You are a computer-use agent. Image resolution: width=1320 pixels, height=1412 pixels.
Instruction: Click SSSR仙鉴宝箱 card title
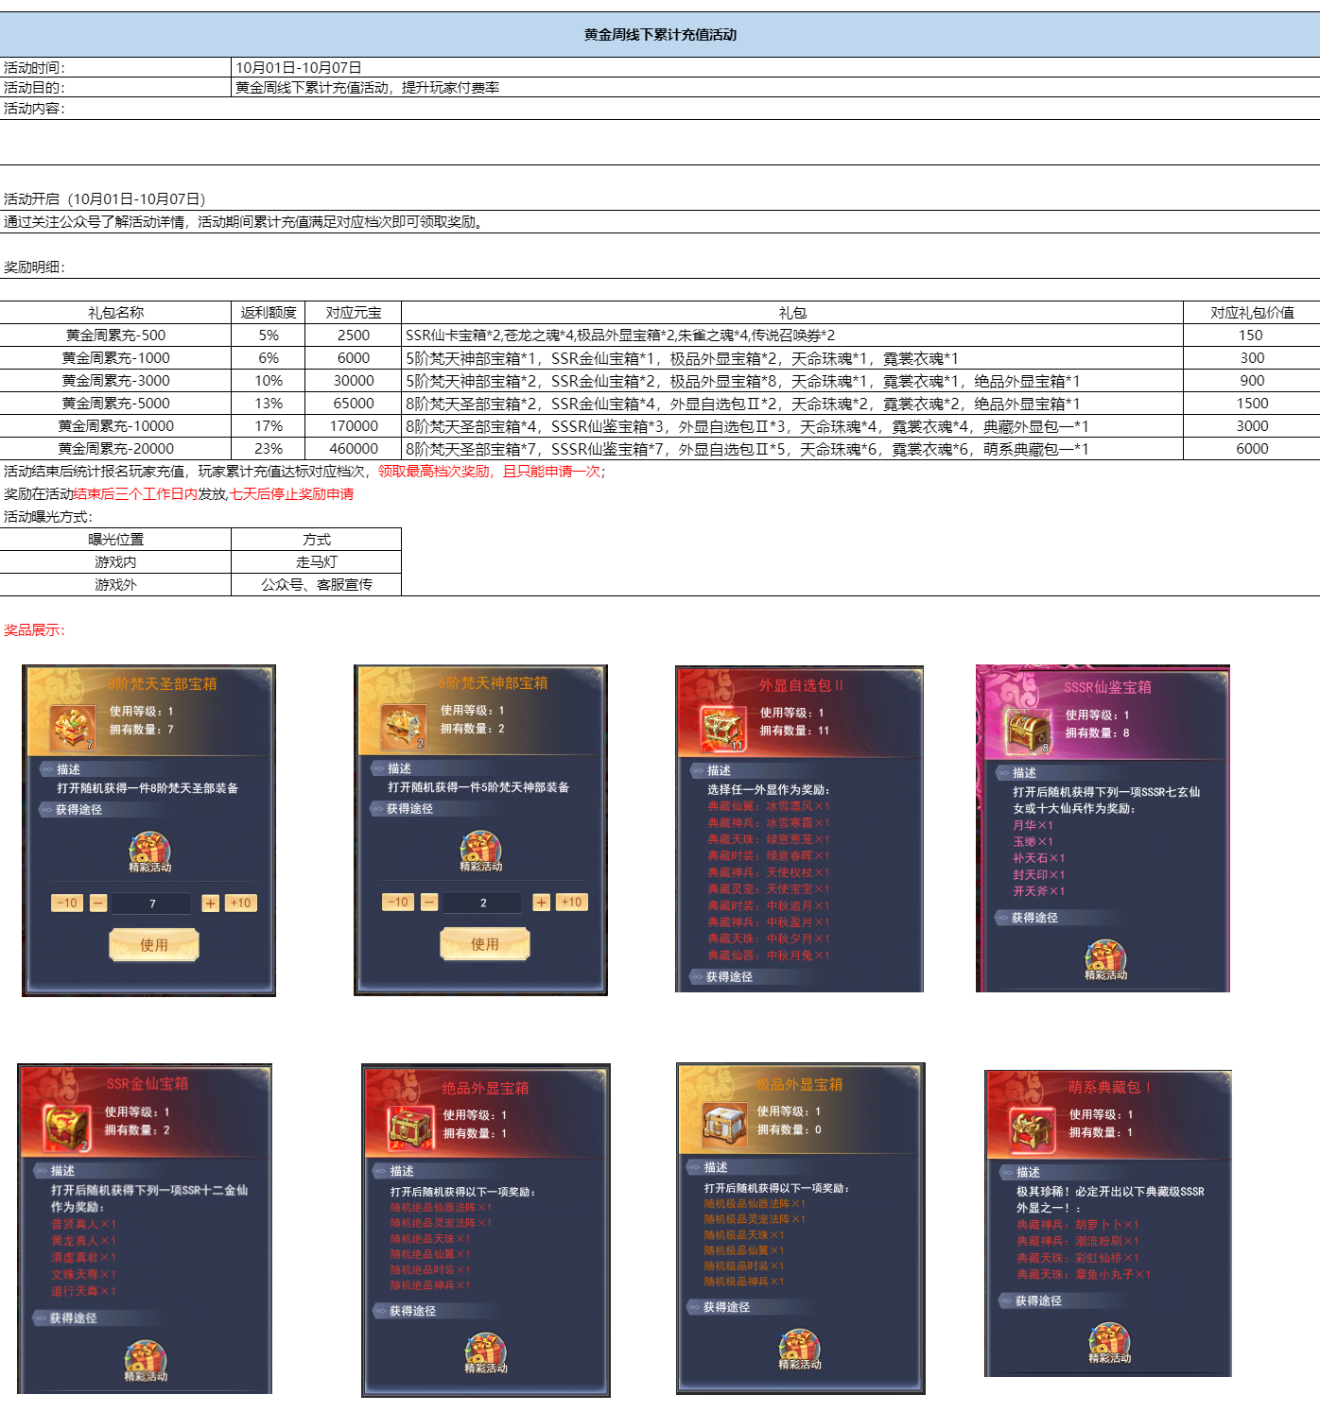click(x=1107, y=687)
